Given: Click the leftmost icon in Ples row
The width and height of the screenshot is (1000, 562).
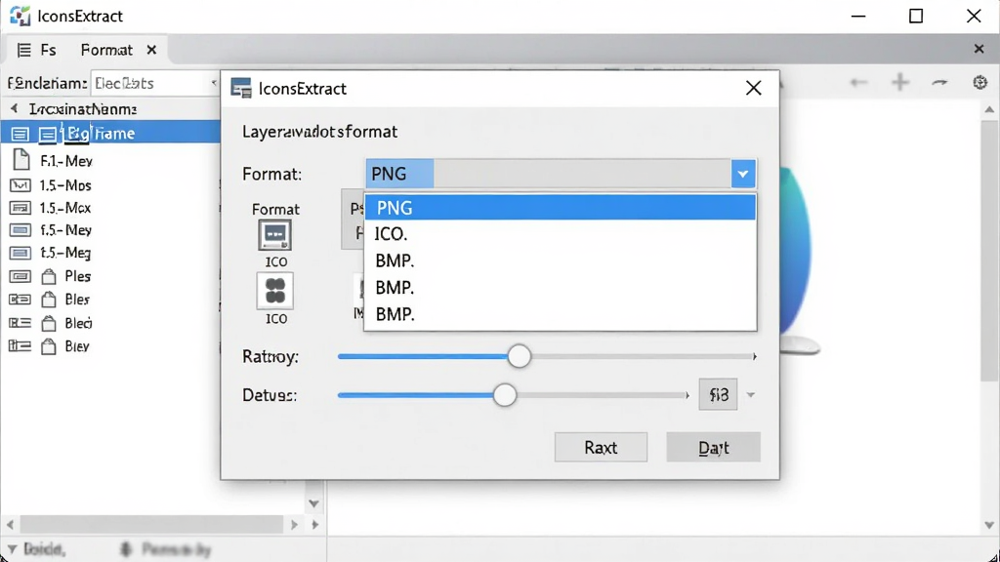Looking at the screenshot, I should pos(20,276).
